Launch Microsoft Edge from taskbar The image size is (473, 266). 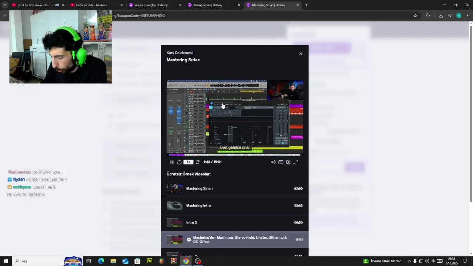coord(101,261)
